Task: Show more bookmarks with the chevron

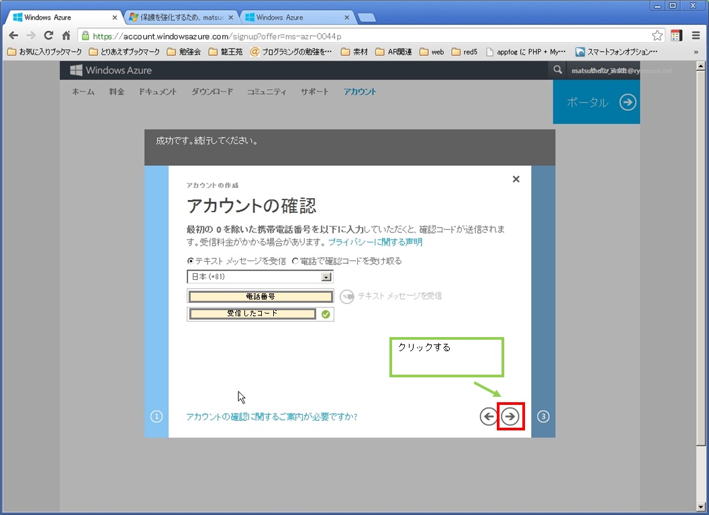Action: point(696,52)
